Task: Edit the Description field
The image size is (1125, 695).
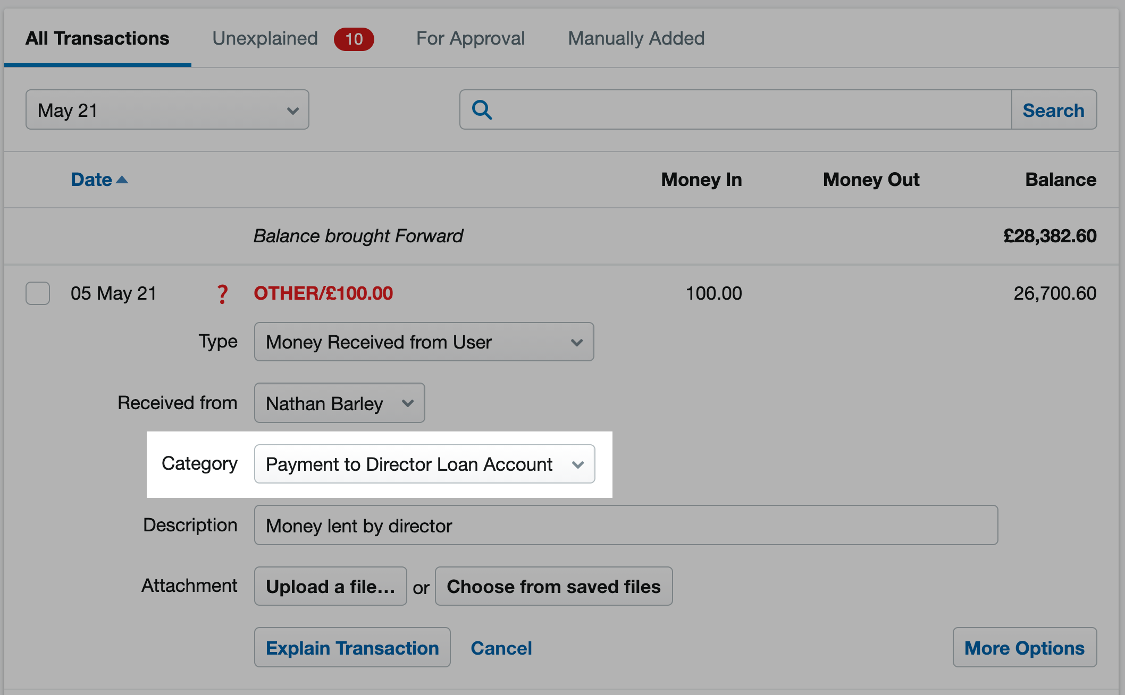Action: pyautogui.click(x=626, y=525)
